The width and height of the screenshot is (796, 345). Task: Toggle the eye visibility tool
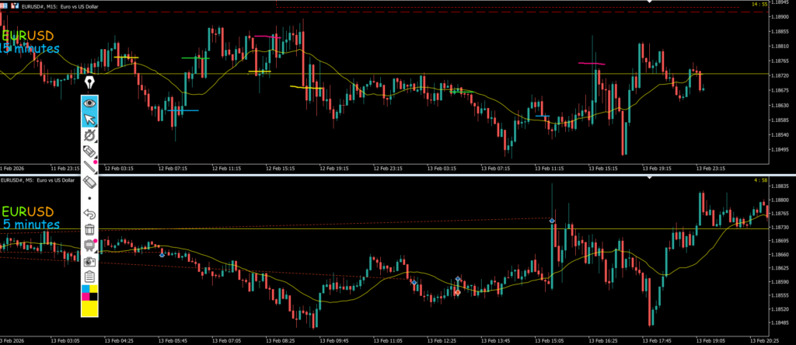pos(90,102)
